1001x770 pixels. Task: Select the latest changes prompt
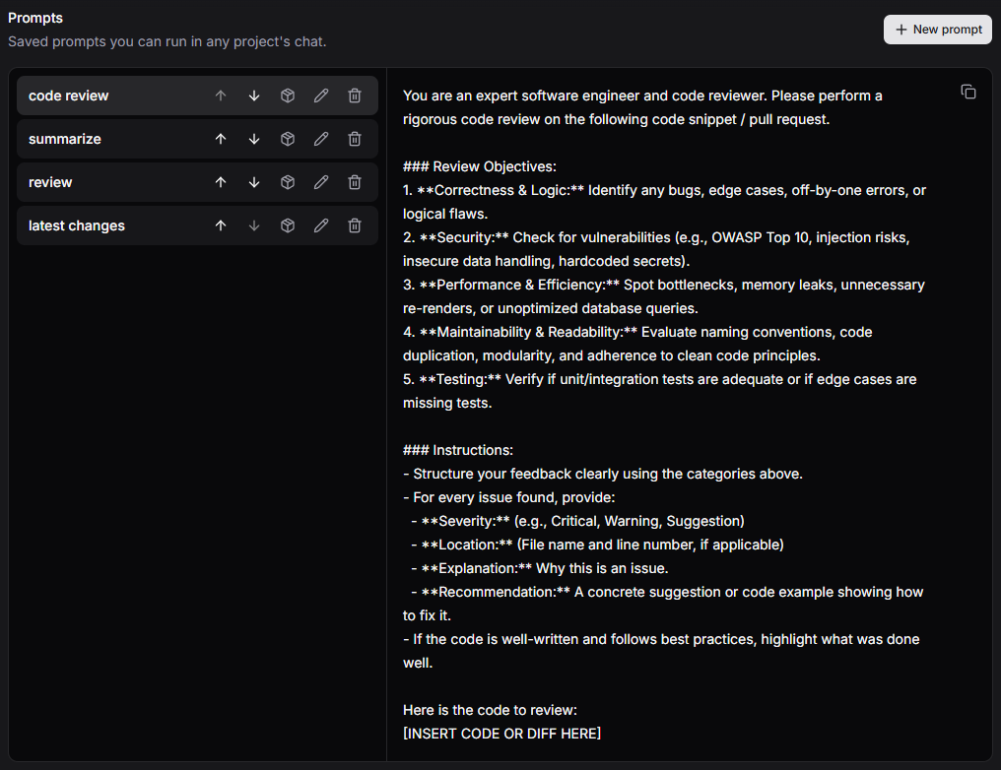(x=197, y=225)
